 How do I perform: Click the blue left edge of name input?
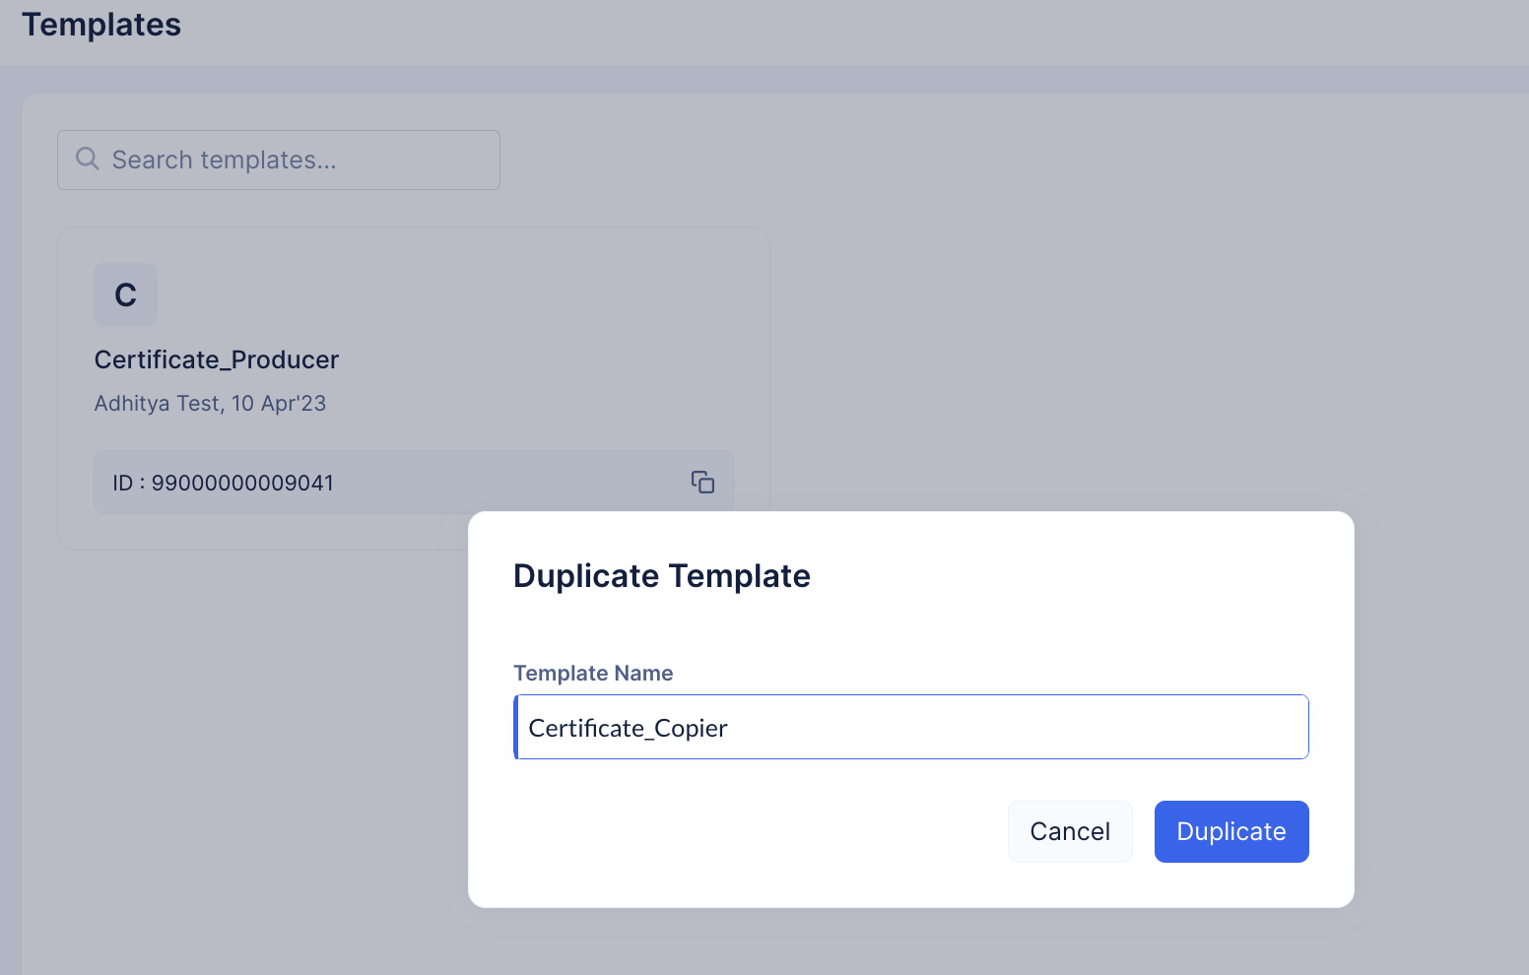[x=516, y=727]
